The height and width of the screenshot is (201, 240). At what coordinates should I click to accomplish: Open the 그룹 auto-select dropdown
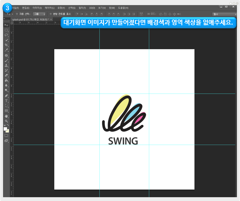point(39,14)
